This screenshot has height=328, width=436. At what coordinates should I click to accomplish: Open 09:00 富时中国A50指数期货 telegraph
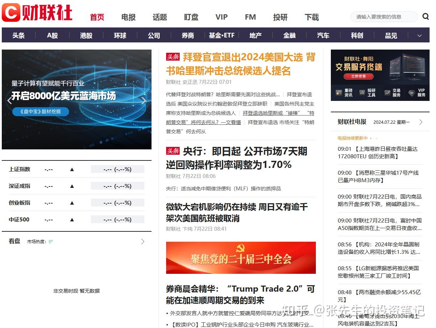click(380, 224)
